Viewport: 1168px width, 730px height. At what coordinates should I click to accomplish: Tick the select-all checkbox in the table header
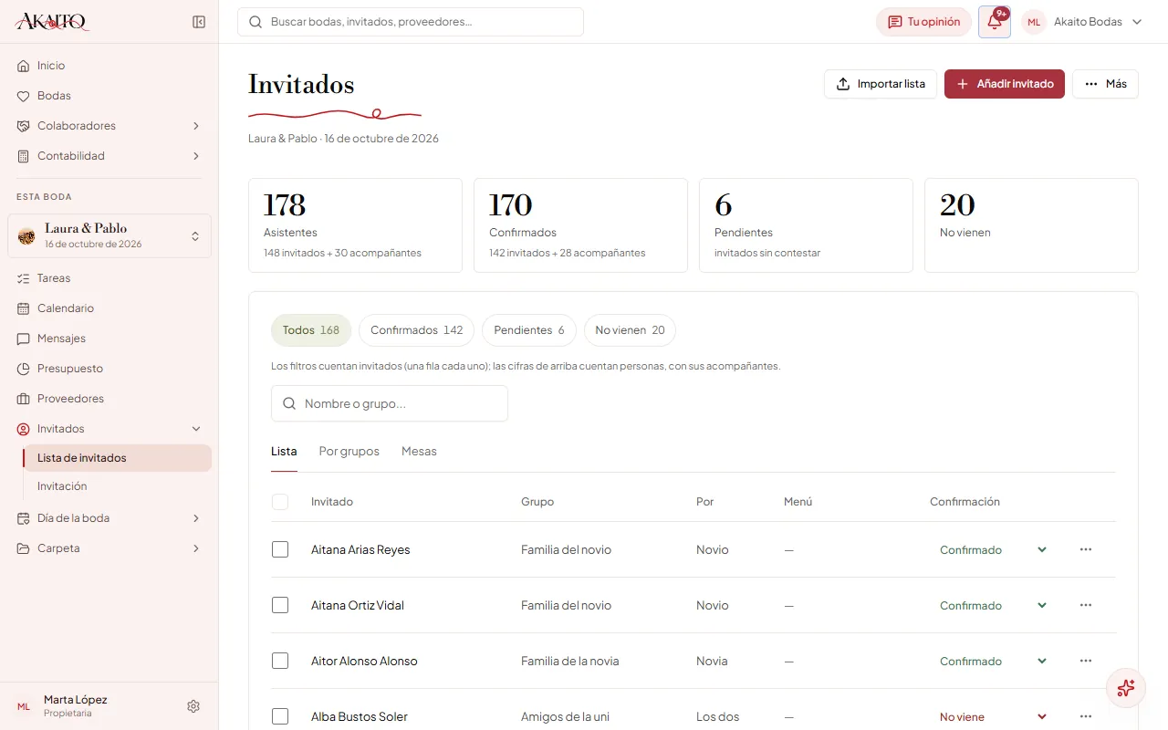tap(280, 502)
